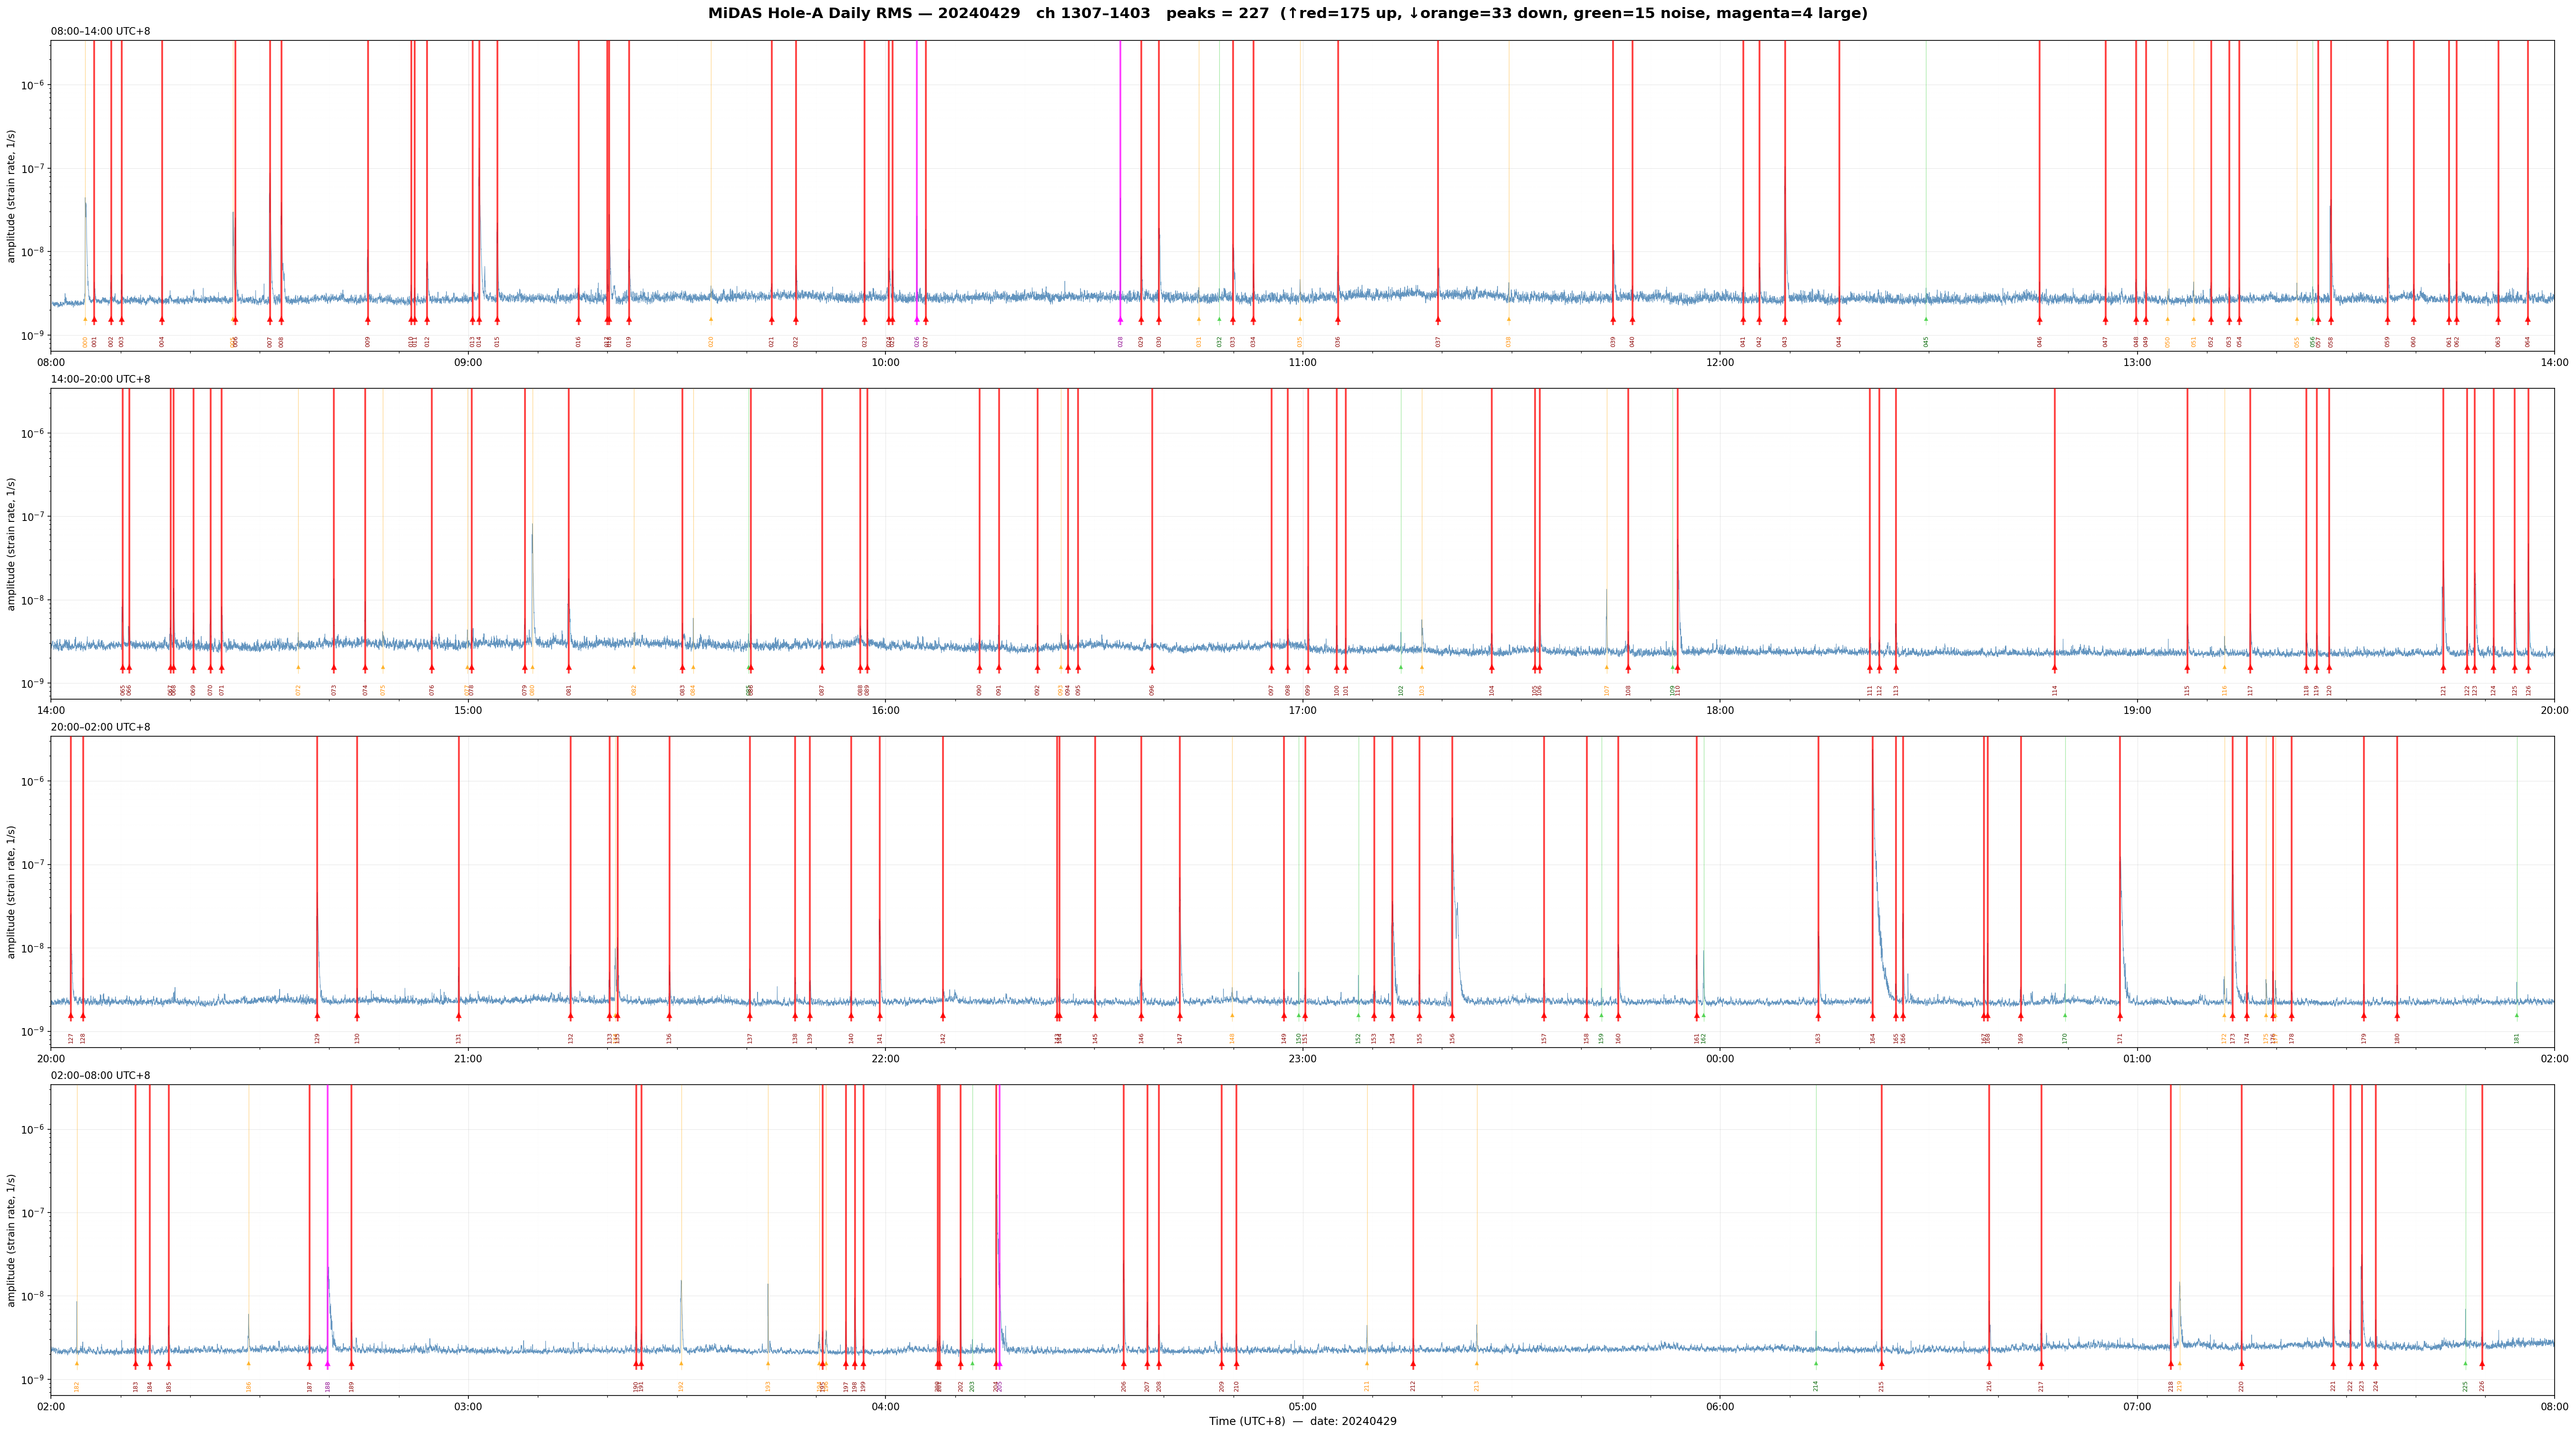Image resolution: width=2576 pixels, height=1434 pixels.
Task: Select the red up arrow above label 163
Action: click(x=1818, y=1016)
